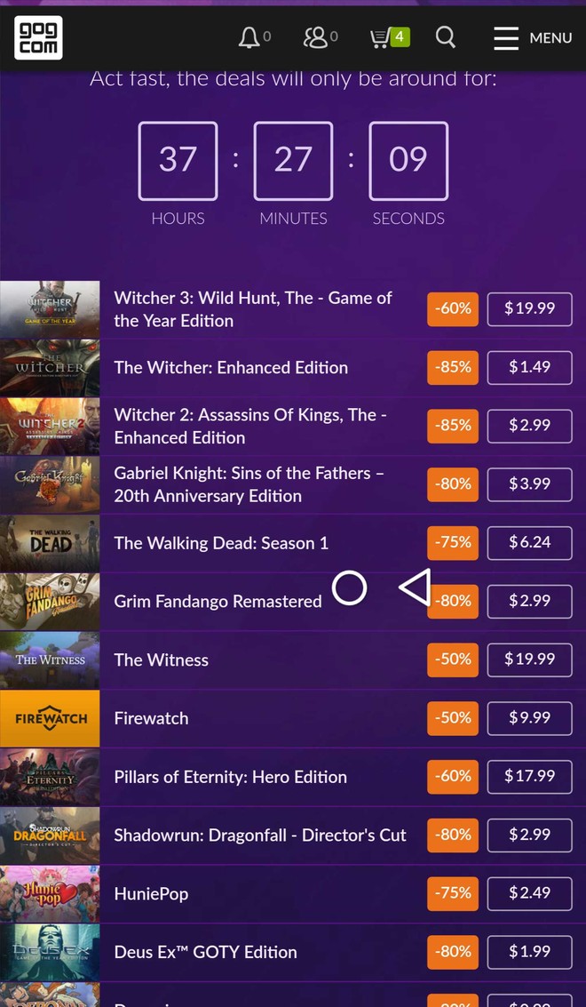Click the $17.99 price button
Screen dimensions: 586x1007
529,776
